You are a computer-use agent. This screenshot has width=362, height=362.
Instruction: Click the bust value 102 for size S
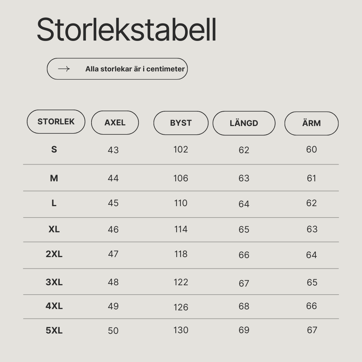click(x=181, y=149)
